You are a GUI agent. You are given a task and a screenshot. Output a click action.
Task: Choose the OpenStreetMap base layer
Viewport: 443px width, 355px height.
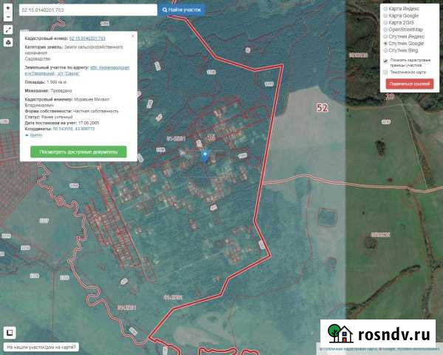click(385, 29)
